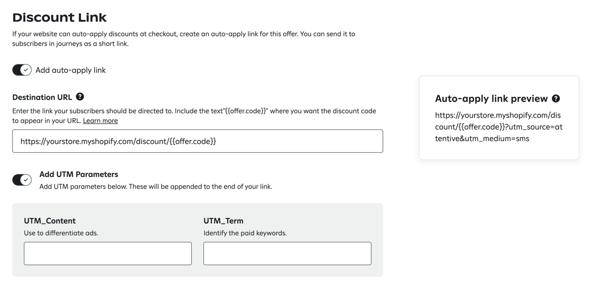The width and height of the screenshot is (597, 289).
Task: Click the Auto-apply link preview card
Action: click(498, 117)
